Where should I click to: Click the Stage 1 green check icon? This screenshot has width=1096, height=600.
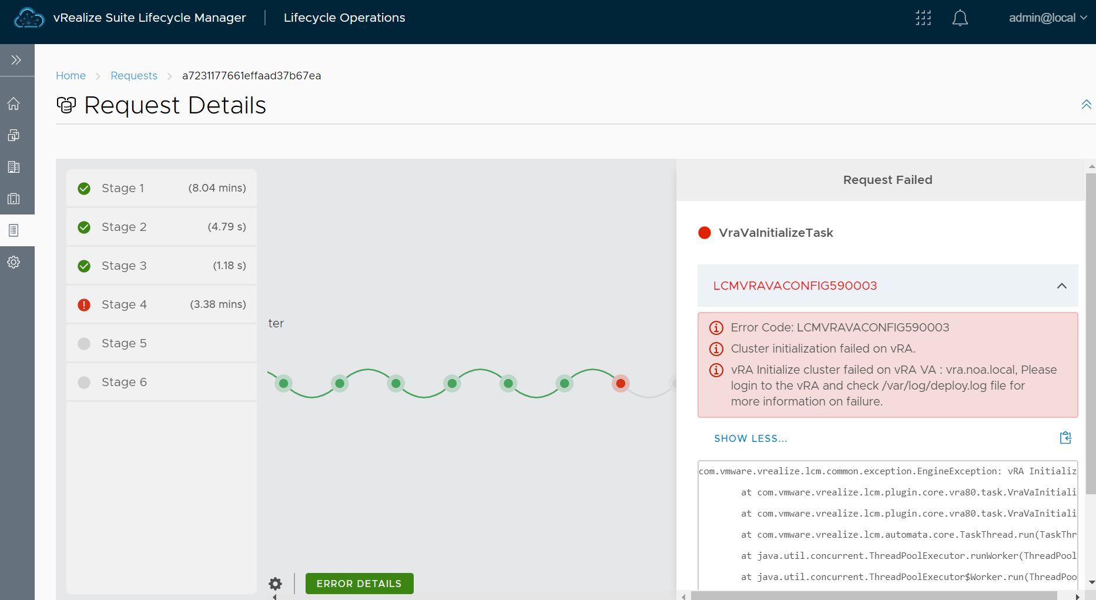pos(84,189)
